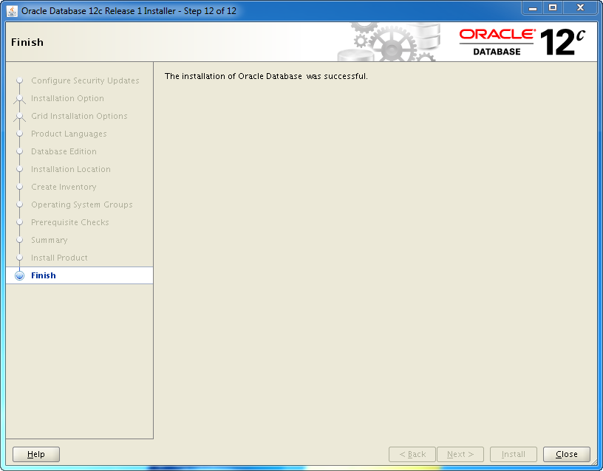The image size is (603, 471).
Task: Select Operating System Groups step
Action: tap(81, 204)
